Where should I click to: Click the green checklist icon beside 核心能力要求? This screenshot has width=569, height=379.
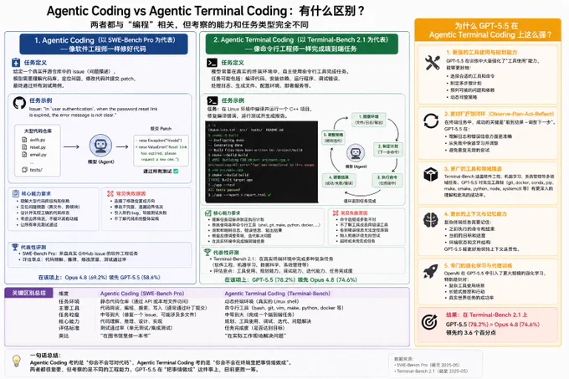(208, 213)
